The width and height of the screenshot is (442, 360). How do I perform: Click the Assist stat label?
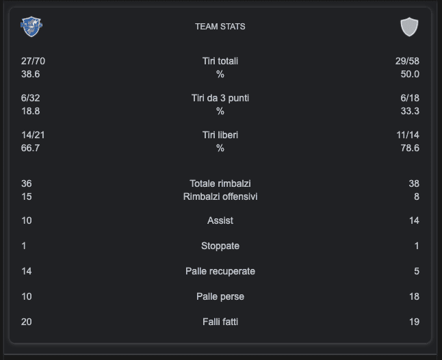220,220
